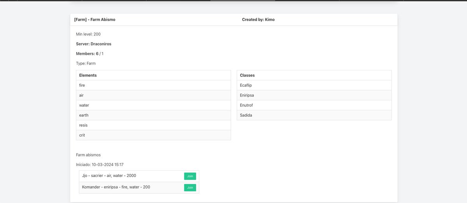Click the 'Members: 6 / 1' text
The image size is (467, 203).
pos(90,54)
